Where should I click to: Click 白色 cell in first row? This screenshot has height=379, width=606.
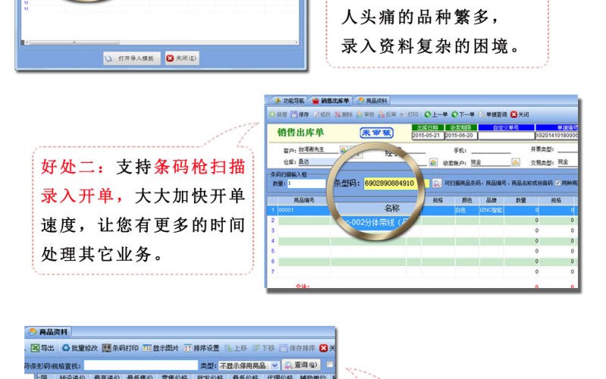pos(467,211)
